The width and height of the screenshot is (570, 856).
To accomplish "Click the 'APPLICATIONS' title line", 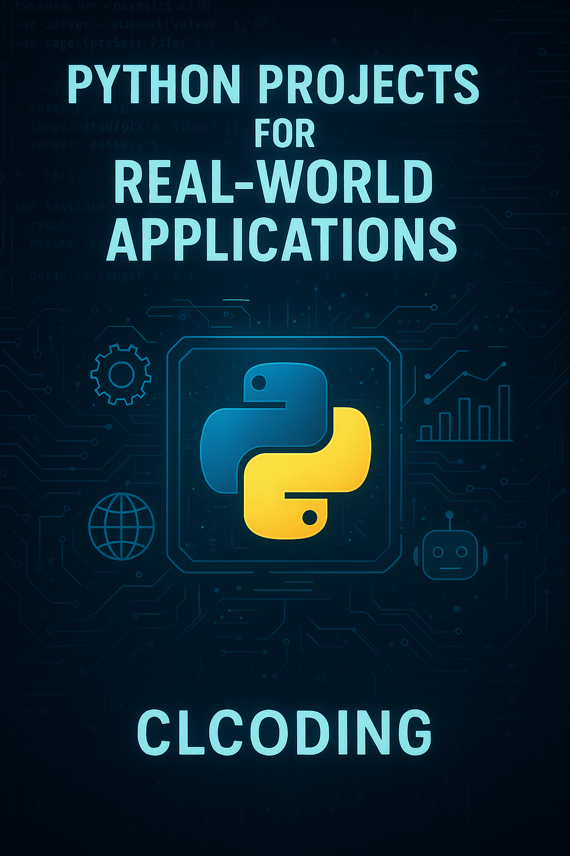I will click(281, 238).
